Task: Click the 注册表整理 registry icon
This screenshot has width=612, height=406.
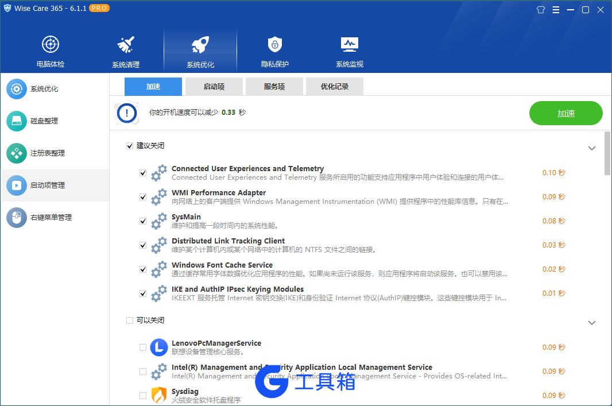Action: pos(17,153)
